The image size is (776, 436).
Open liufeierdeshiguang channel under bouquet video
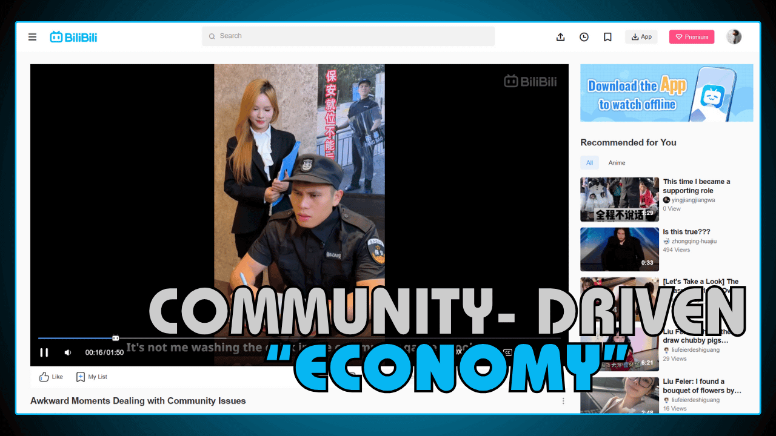(695, 400)
